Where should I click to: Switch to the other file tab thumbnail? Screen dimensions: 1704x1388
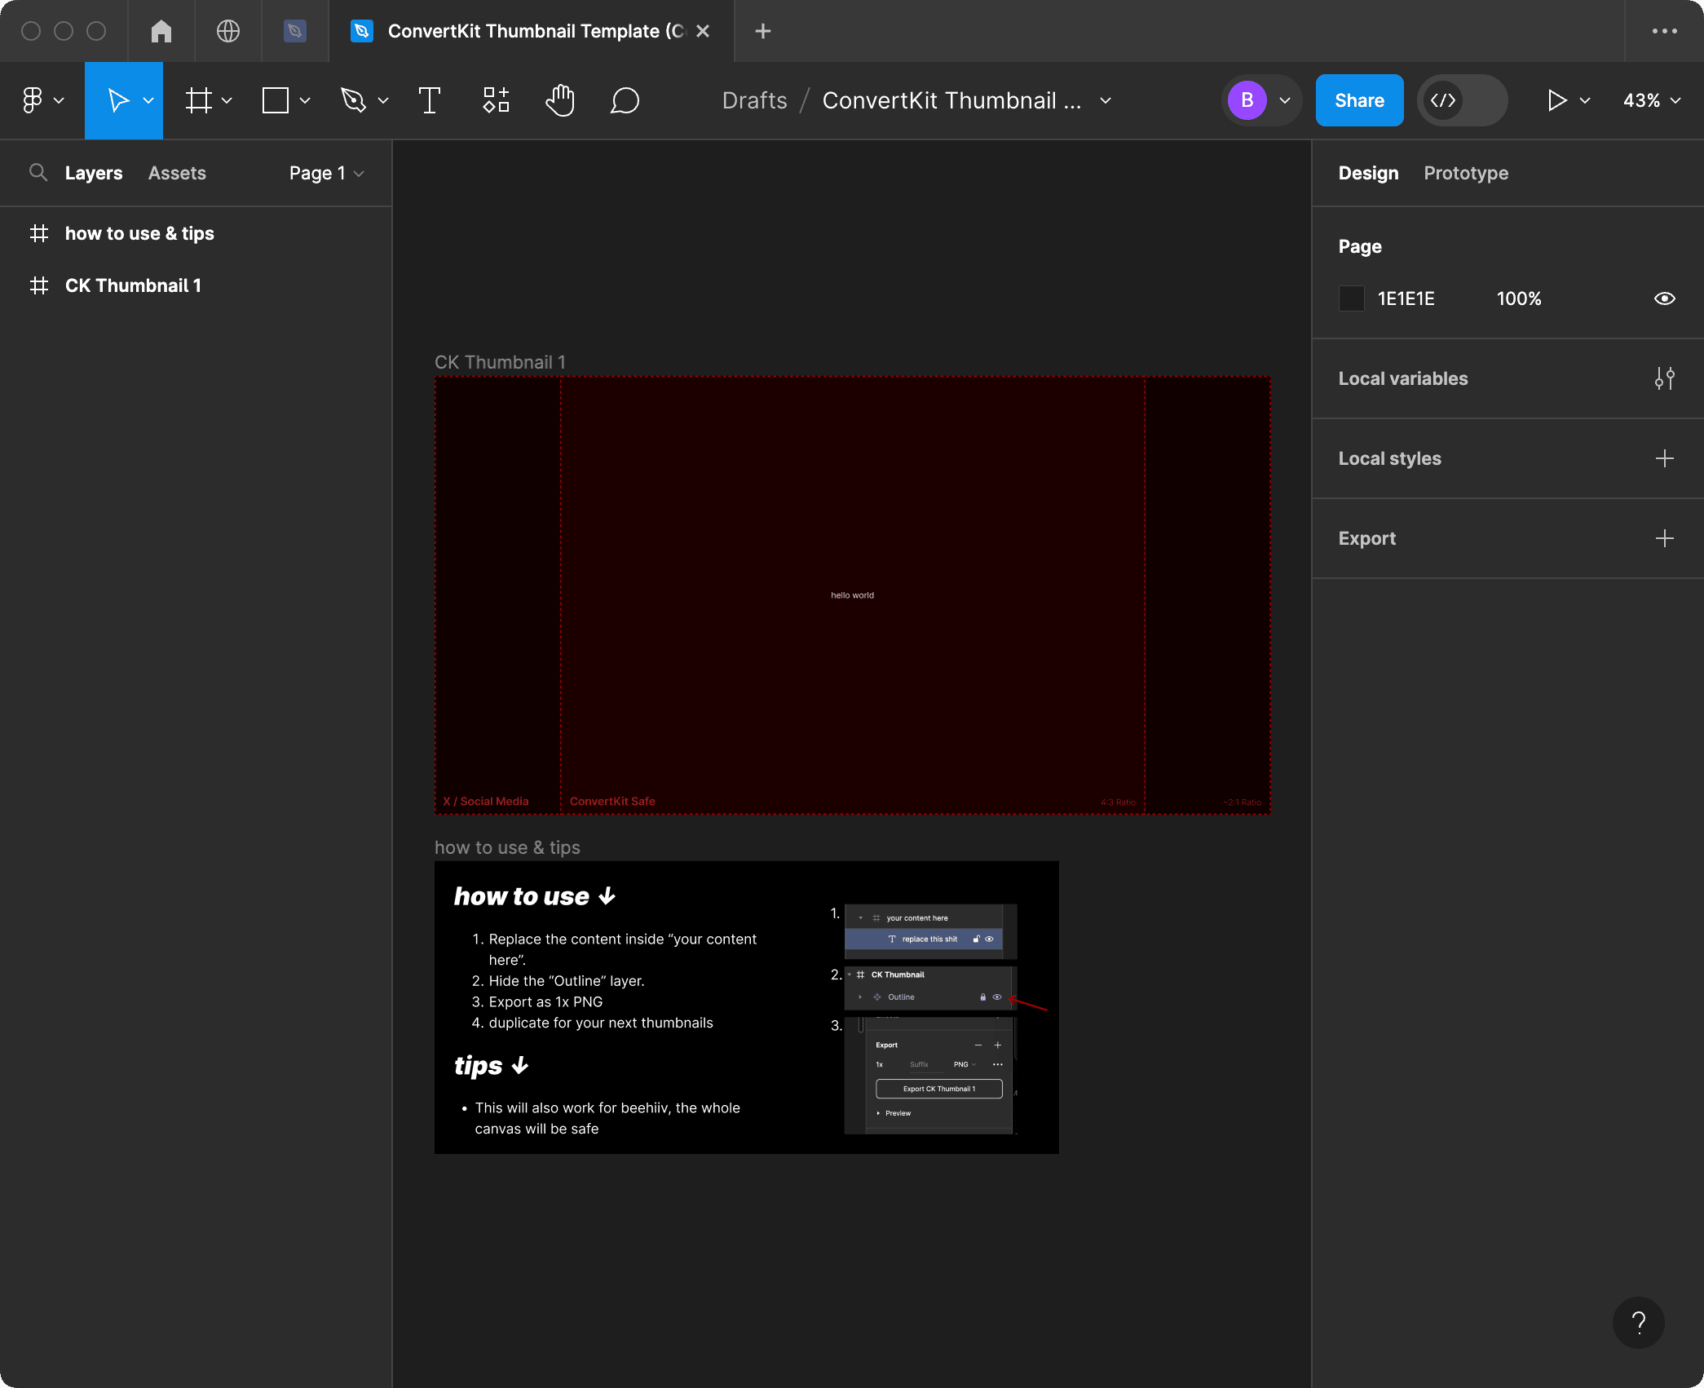click(295, 31)
